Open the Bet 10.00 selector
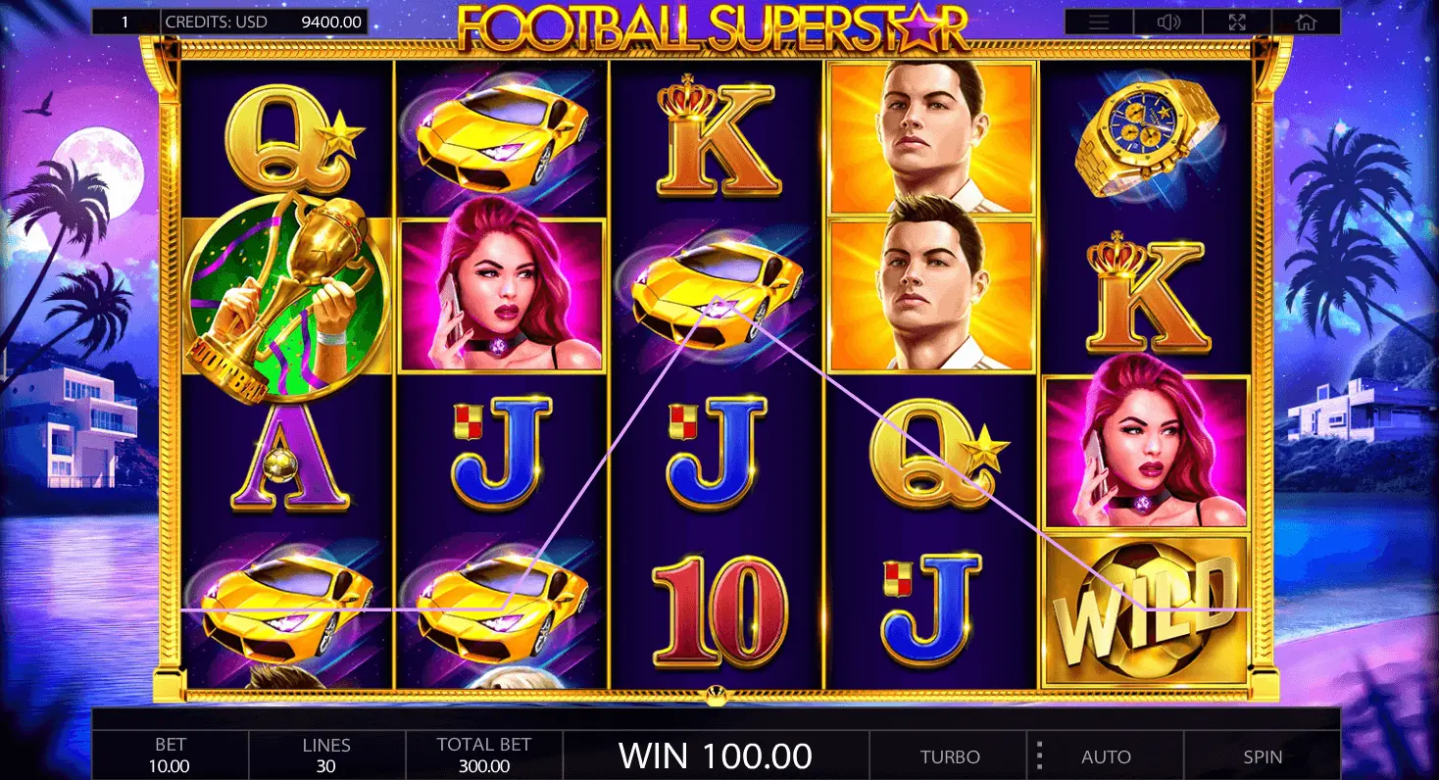Screen dimensions: 1439x780 (171, 756)
